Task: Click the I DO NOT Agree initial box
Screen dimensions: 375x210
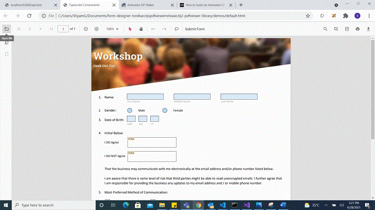Action: tap(152, 157)
